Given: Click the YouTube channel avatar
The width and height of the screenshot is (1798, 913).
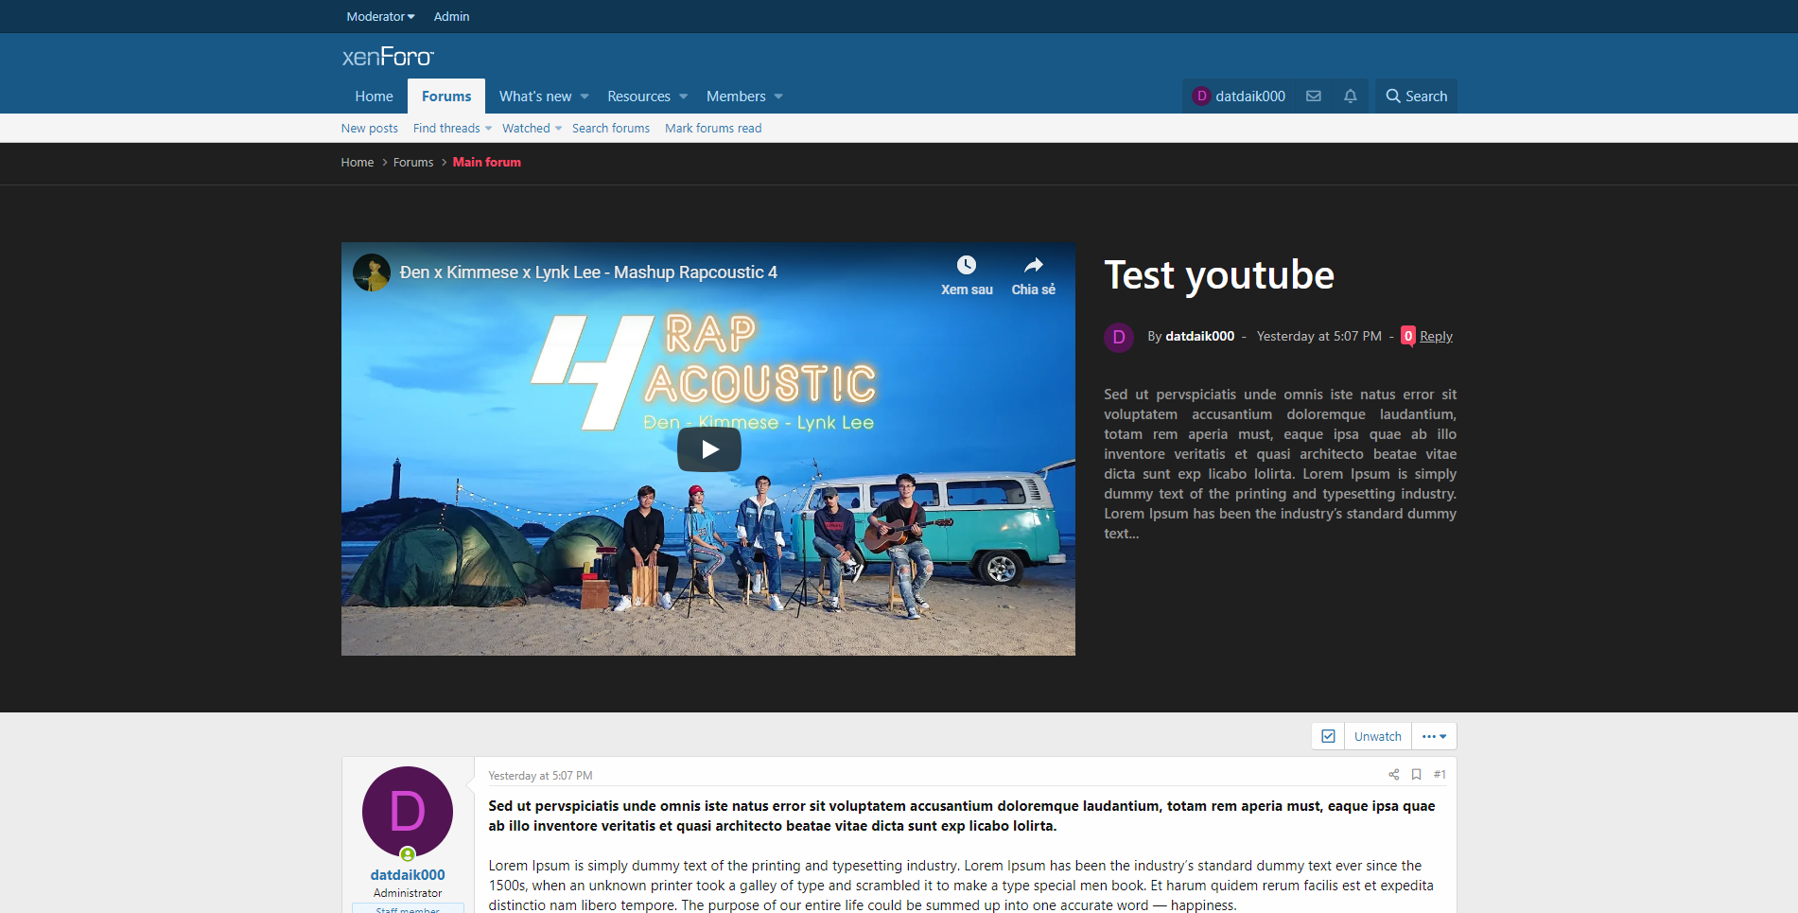Looking at the screenshot, I should pyautogui.click(x=371, y=272).
